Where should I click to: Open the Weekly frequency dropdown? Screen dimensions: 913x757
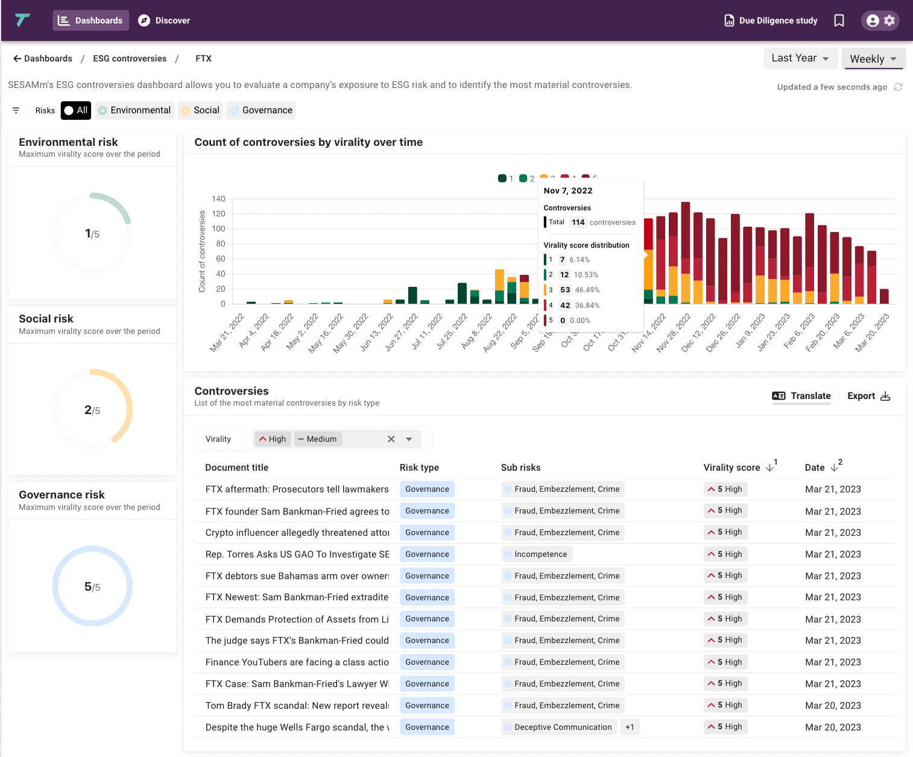point(874,58)
